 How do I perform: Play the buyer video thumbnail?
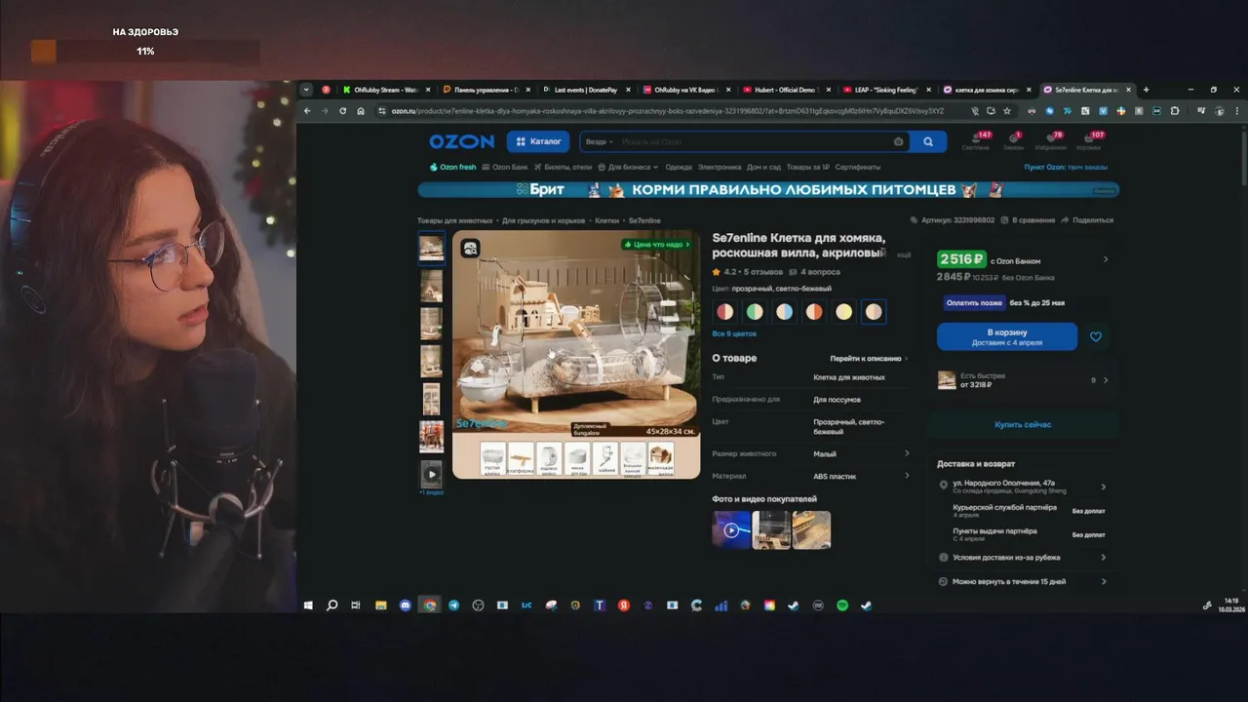coord(731,530)
